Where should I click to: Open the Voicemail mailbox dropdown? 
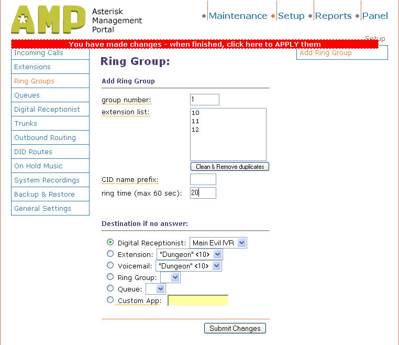pos(189,266)
